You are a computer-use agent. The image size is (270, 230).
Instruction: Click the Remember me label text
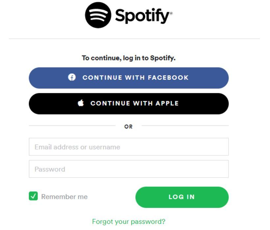[64, 196]
